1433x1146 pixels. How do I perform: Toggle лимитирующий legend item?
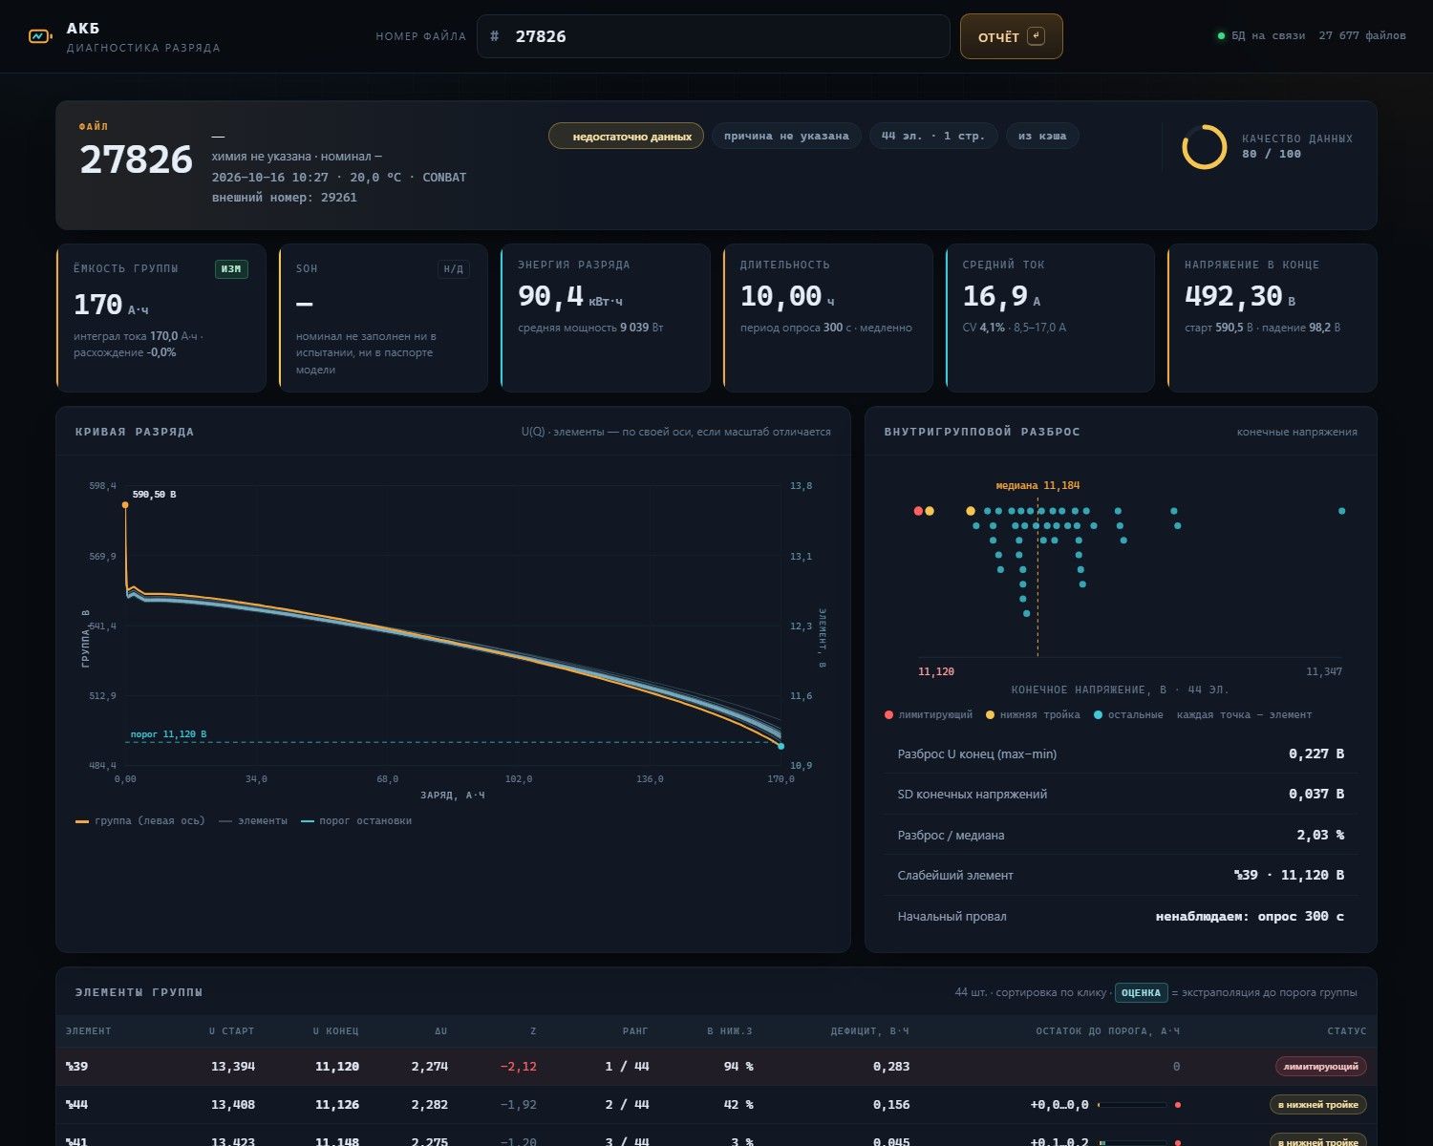929,715
